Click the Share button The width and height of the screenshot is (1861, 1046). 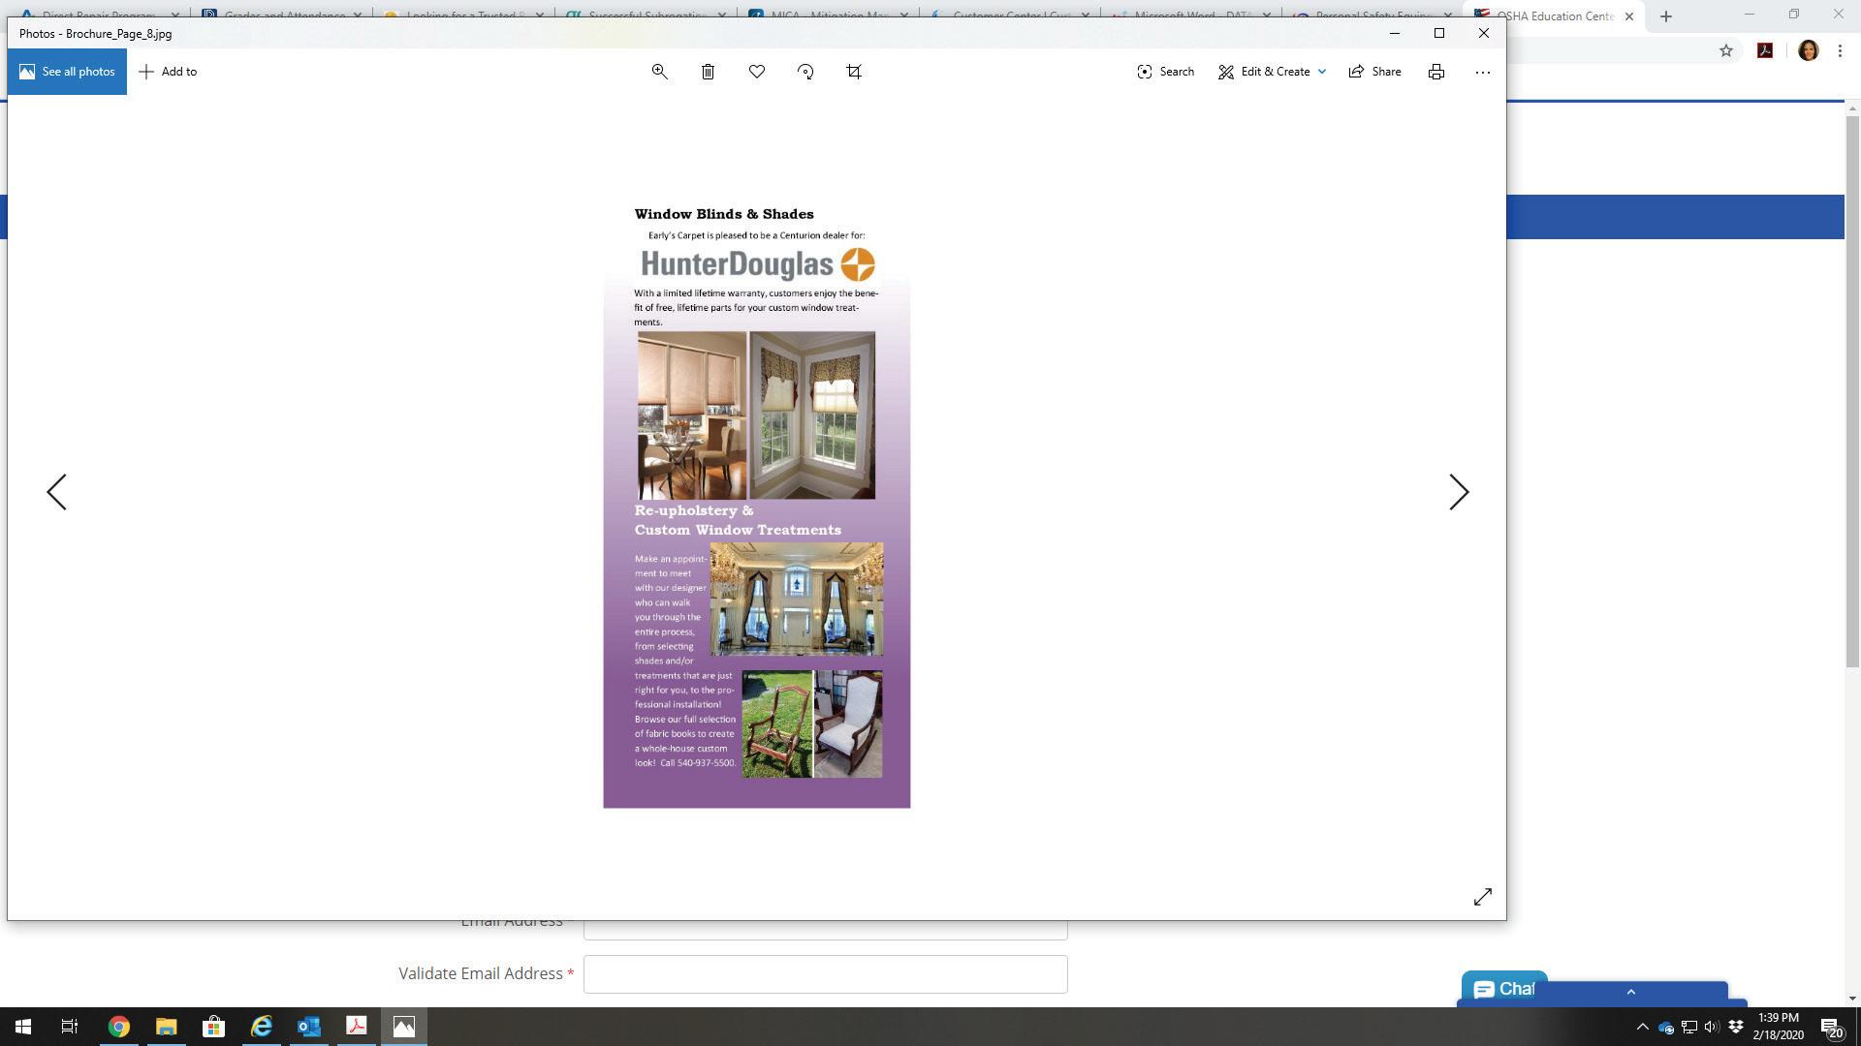[x=1374, y=72]
